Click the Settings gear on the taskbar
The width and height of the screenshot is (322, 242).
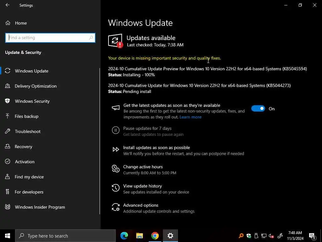170,236
